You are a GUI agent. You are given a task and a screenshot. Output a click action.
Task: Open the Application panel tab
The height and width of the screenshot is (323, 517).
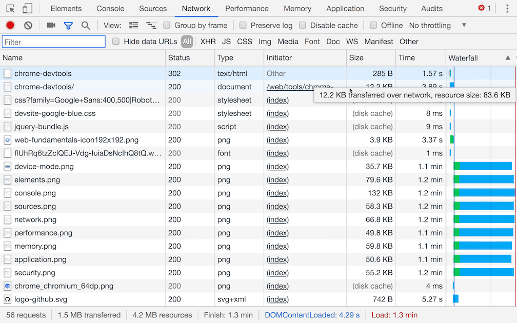point(345,8)
